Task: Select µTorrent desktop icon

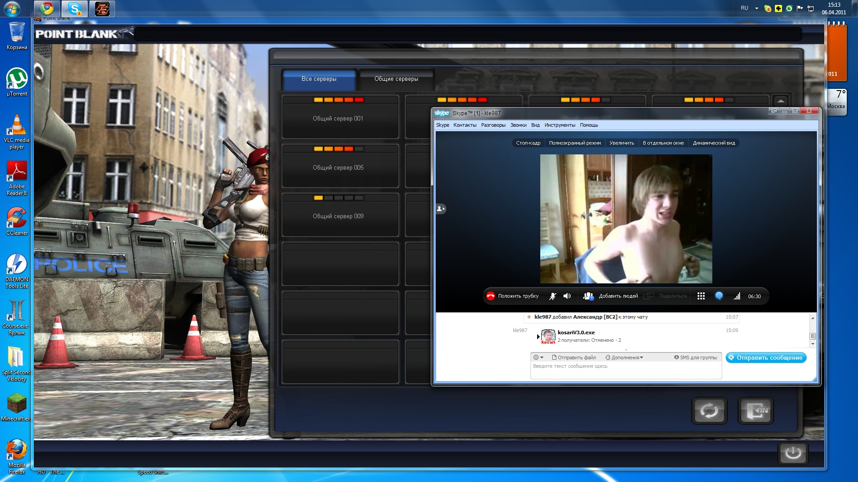Action: [17, 82]
